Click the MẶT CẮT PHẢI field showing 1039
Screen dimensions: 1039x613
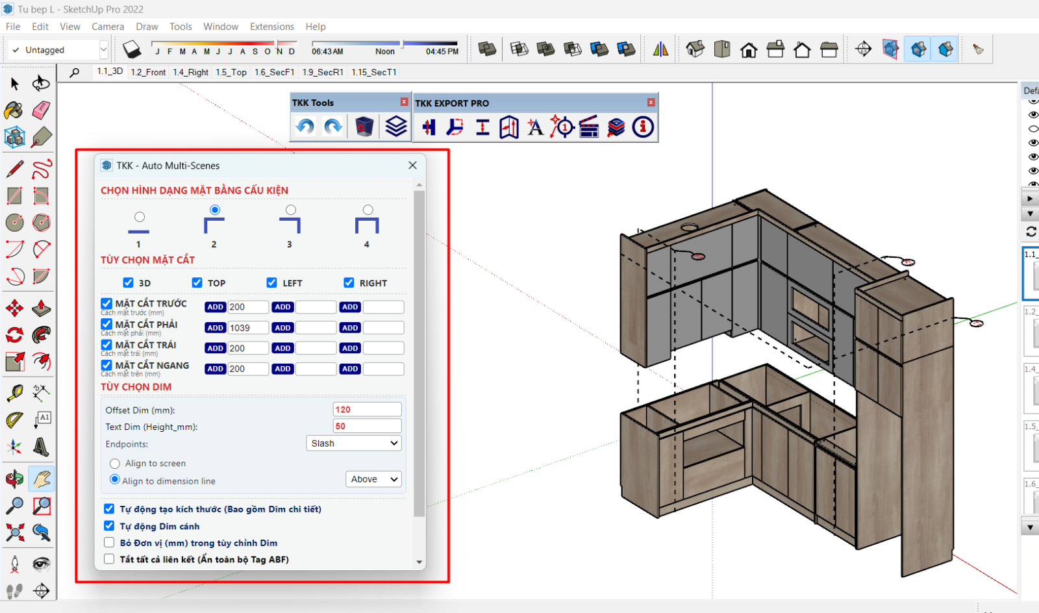(x=248, y=328)
